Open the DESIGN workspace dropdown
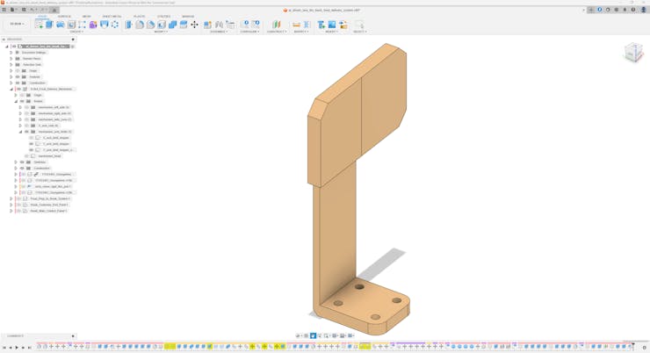 17,25
